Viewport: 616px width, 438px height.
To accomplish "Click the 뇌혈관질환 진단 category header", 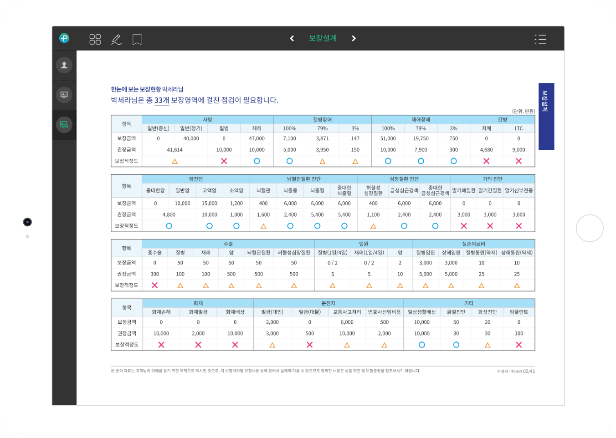I will (x=303, y=179).
